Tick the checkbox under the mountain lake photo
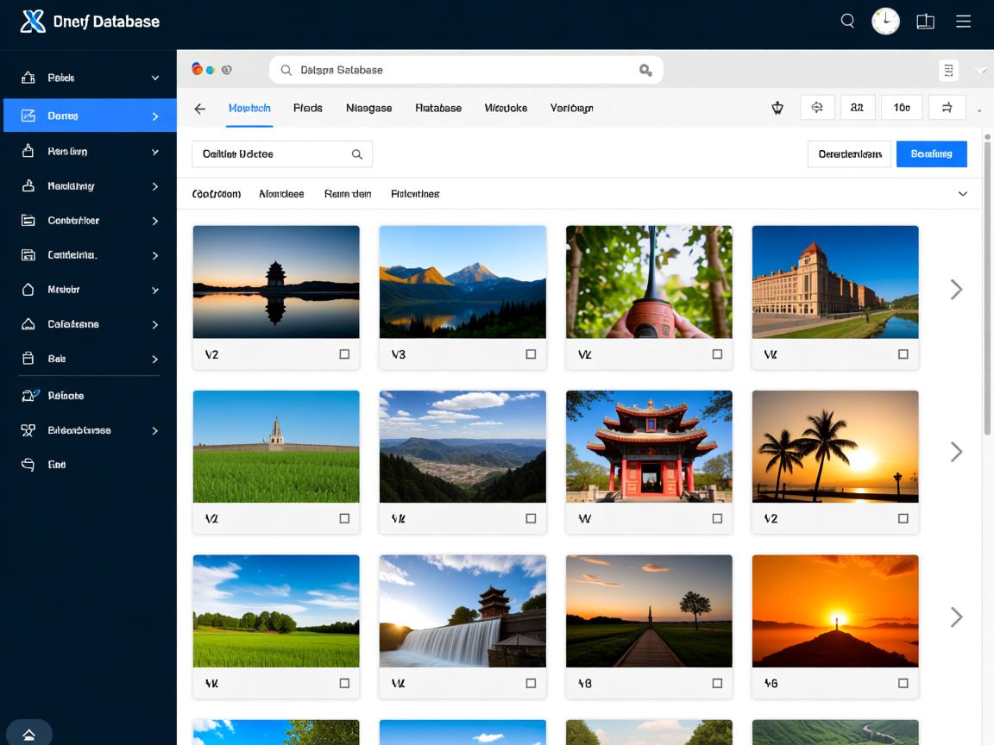The width and height of the screenshot is (994, 745). (531, 354)
